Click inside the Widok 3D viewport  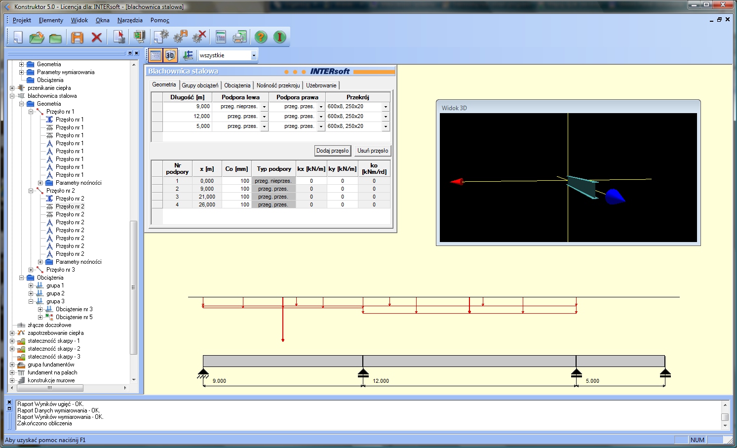pyautogui.click(x=568, y=178)
